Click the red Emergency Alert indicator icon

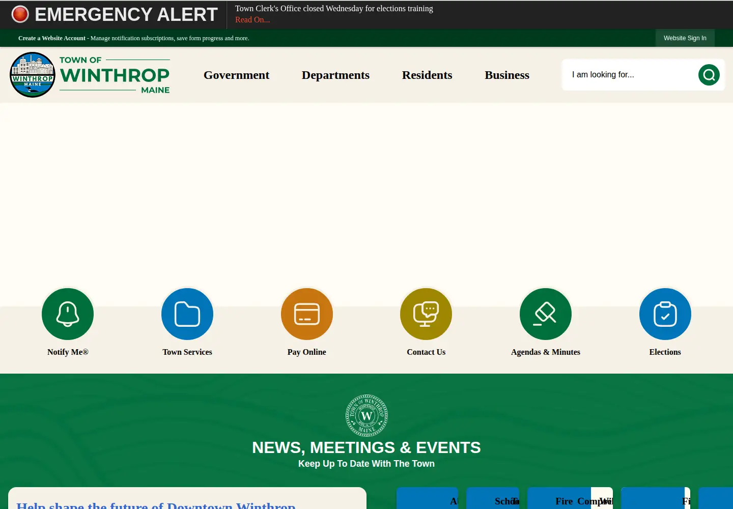[20, 14]
